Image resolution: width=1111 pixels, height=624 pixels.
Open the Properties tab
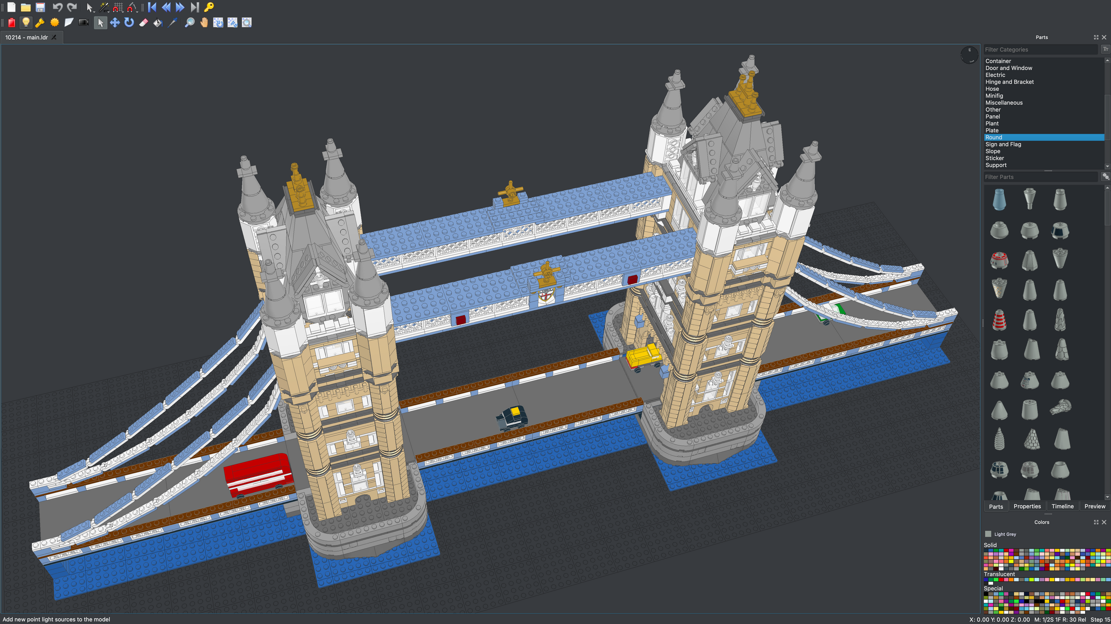[1027, 506]
